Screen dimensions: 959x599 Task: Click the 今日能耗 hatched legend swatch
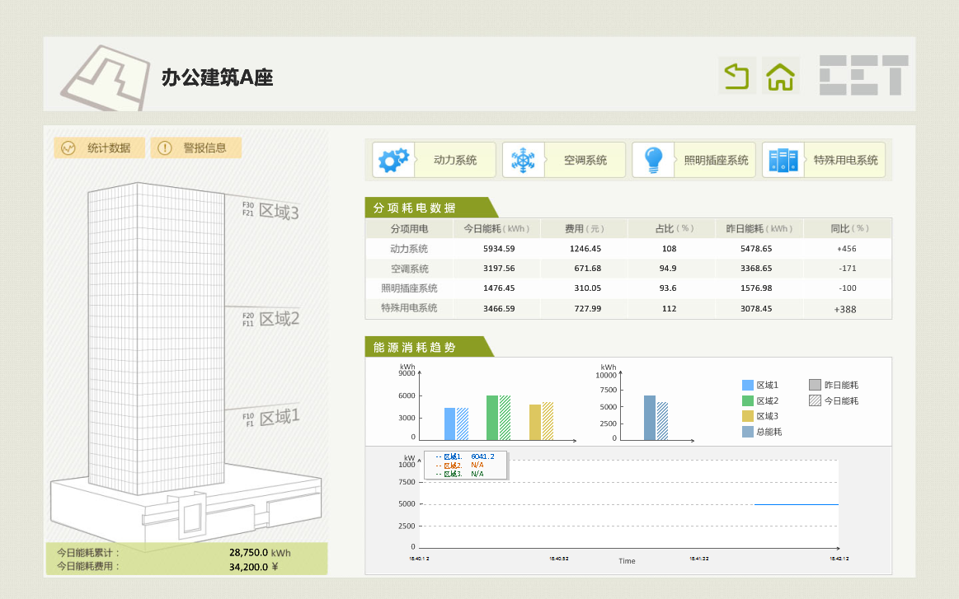tap(815, 400)
